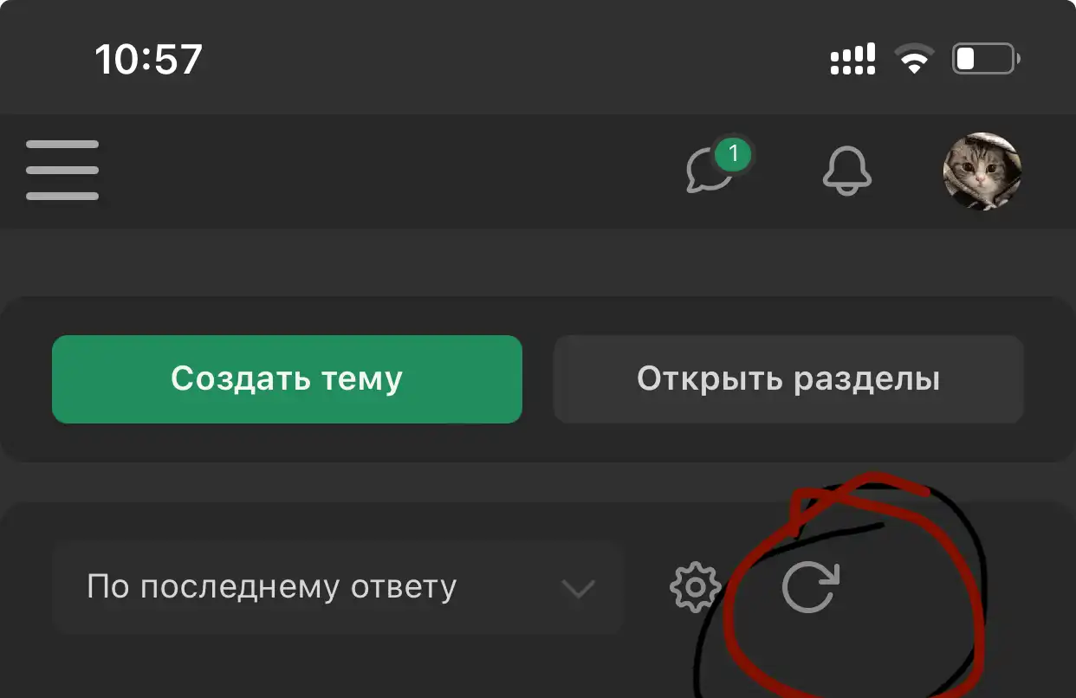Image resolution: width=1076 pixels, height=698 pixels.
Task: Open conversations via chat bubble icon
Action: point(710,171)
